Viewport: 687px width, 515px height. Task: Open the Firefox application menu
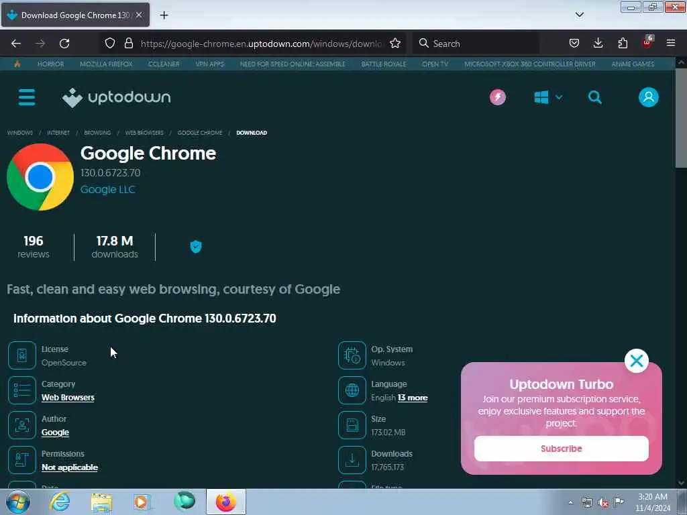click(x=671, y=43)
